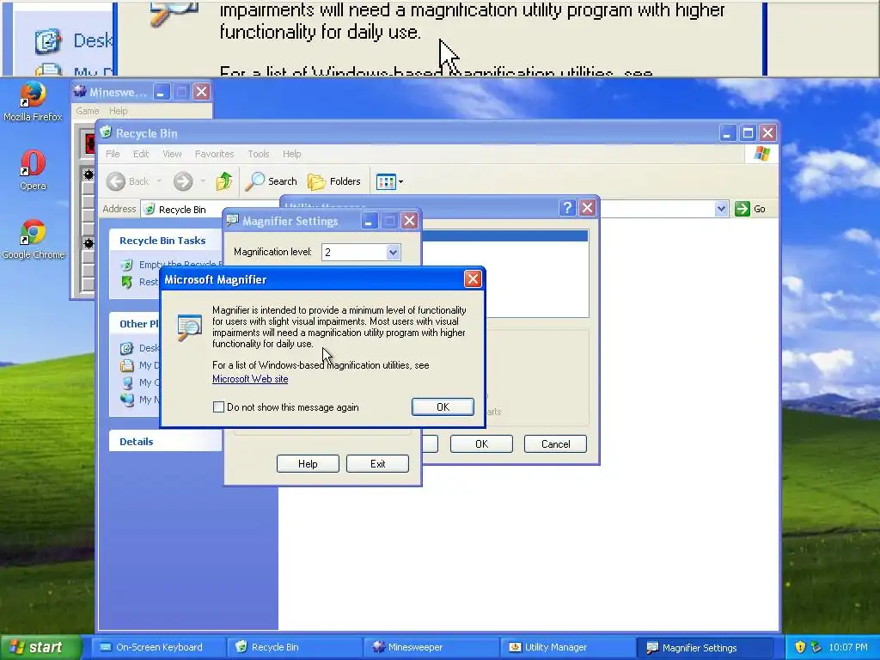This screenshot has width=880, height=660.
Task: Toggle Folders pane in Recycle Bin toolbar
Action: pos(334,181)
